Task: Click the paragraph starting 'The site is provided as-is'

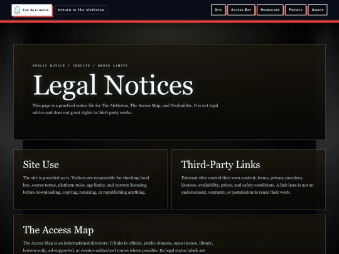Action: pyautogui.click(x=86, y=185)
